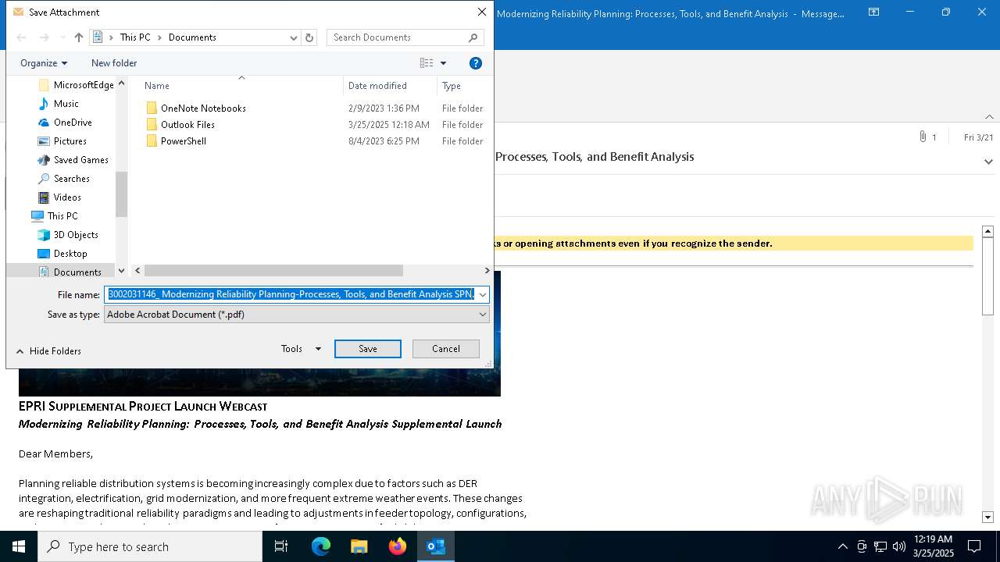Collapse the Outlook ribbon chevron
Viewport: 1000px width, 562px height.
coord(989,117)
